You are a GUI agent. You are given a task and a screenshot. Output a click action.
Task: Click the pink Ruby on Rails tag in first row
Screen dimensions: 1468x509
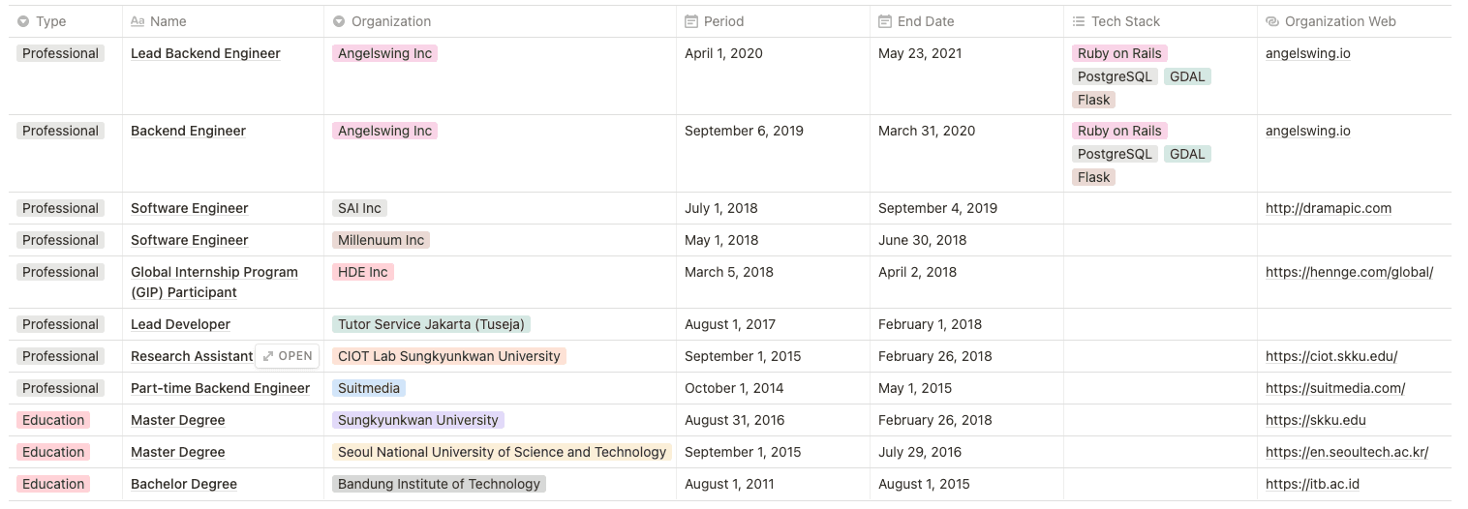point(1118,53)
